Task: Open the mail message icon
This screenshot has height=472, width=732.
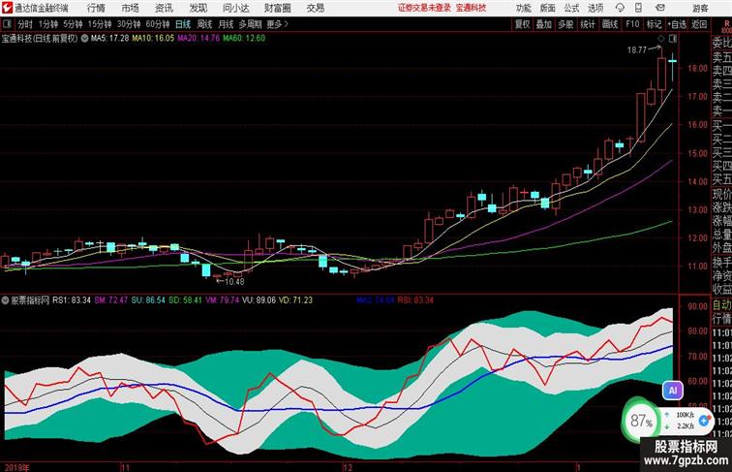Action: coord(659,8)
